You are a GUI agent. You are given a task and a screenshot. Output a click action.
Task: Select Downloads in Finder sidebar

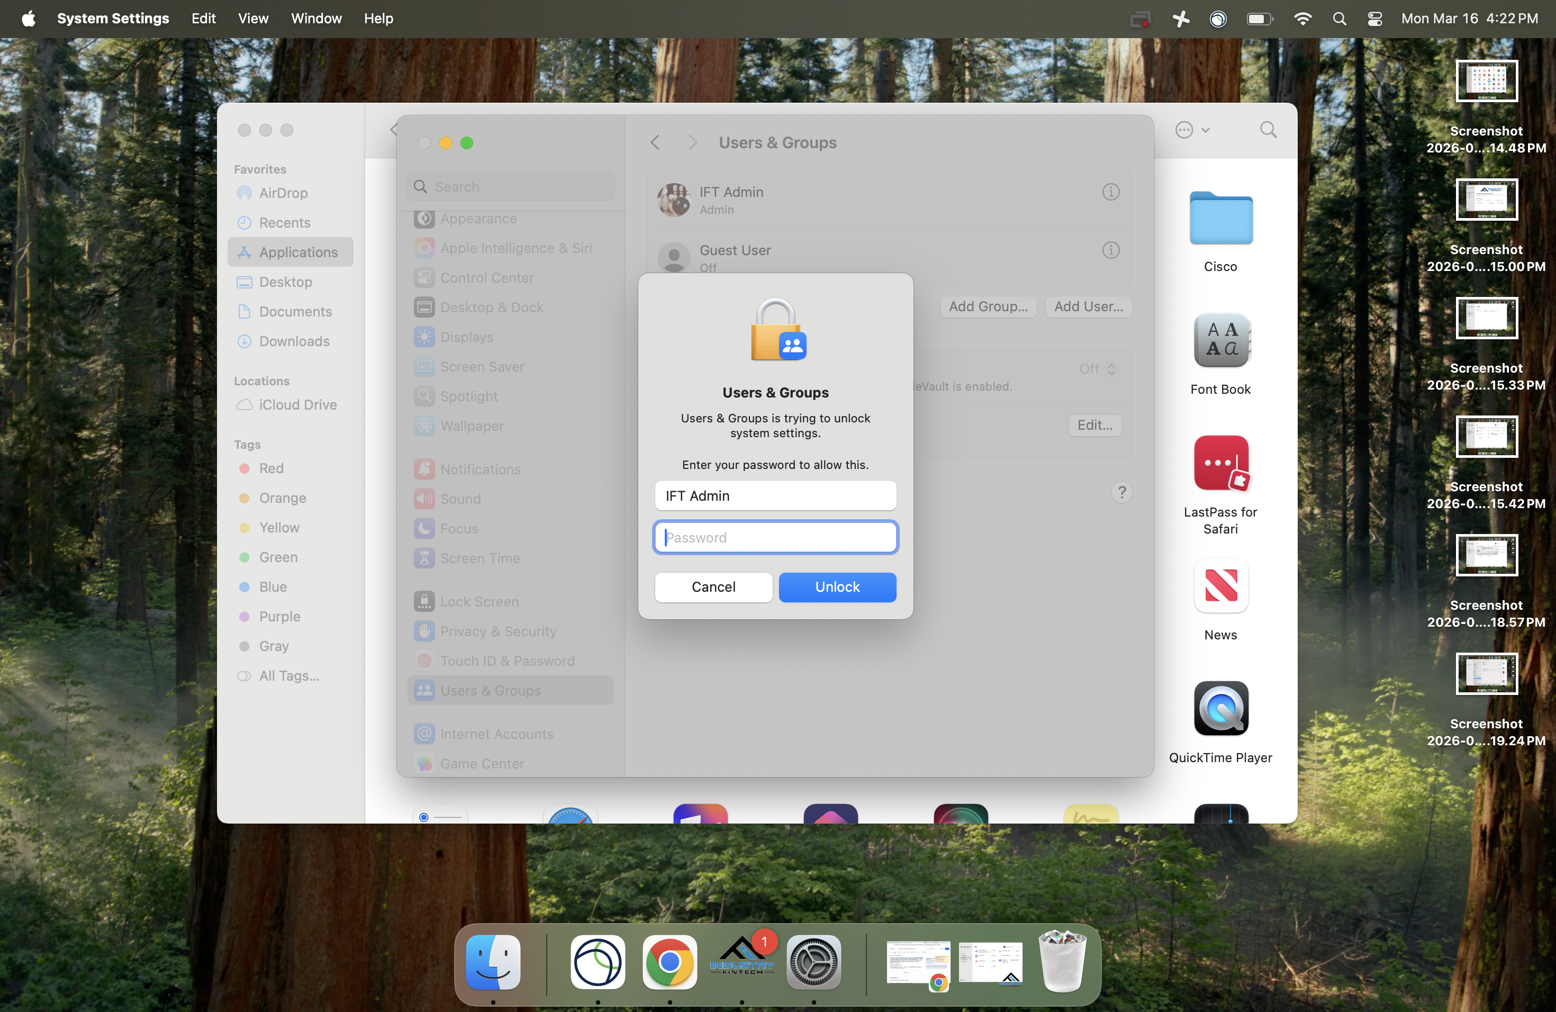pyautogui.click(x=294, y=341)
